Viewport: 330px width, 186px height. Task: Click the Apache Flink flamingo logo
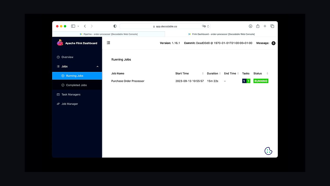pyautogui.click(x=60, y=43)
